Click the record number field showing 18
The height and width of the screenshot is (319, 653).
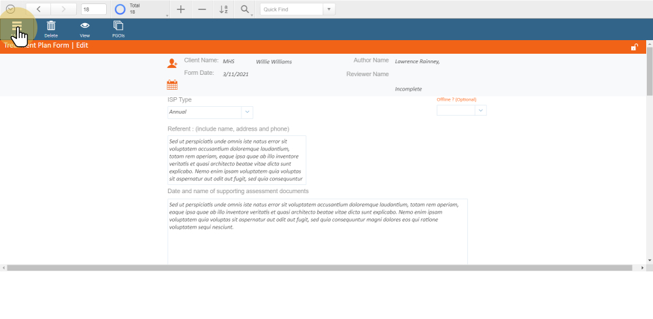(93, 10)
